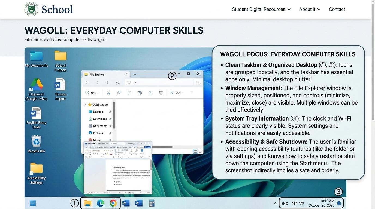Launch Google Chrome from the taskbar

[113, 203]
